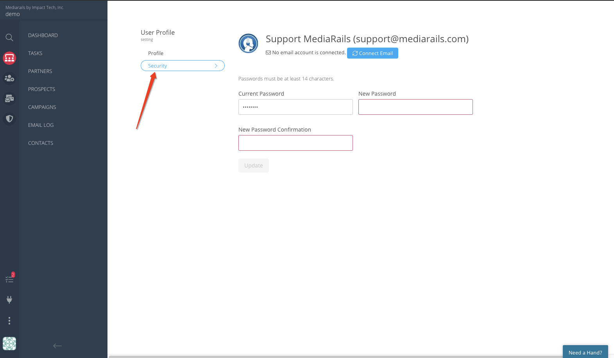
Task: Click the Connect Email button
Action: 372,53
